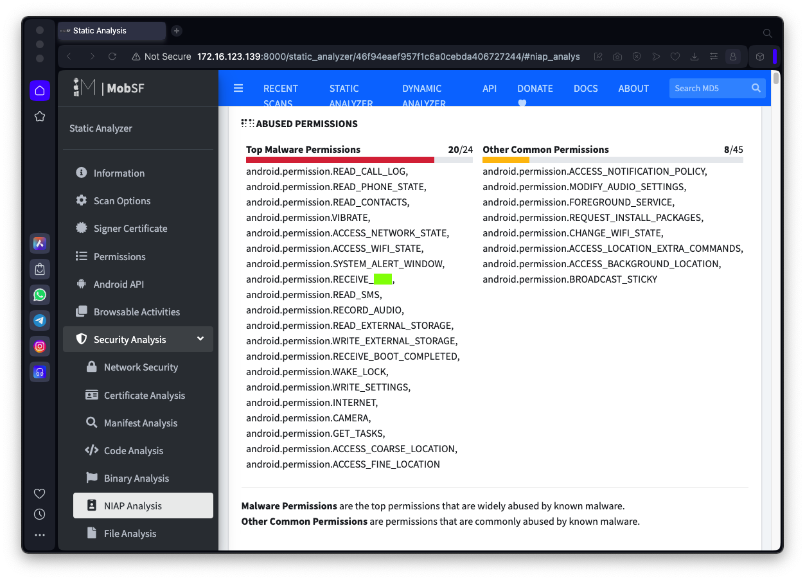Open Binary Analysis under Security Analysis

[x=143, y=478]
